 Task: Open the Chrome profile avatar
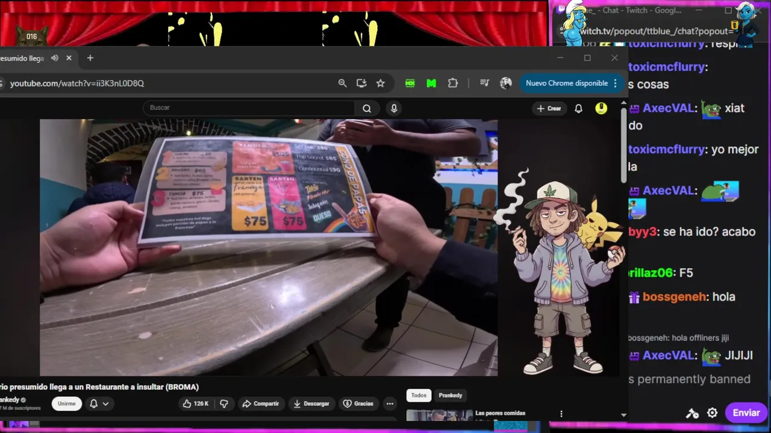(x=506, y=83)
